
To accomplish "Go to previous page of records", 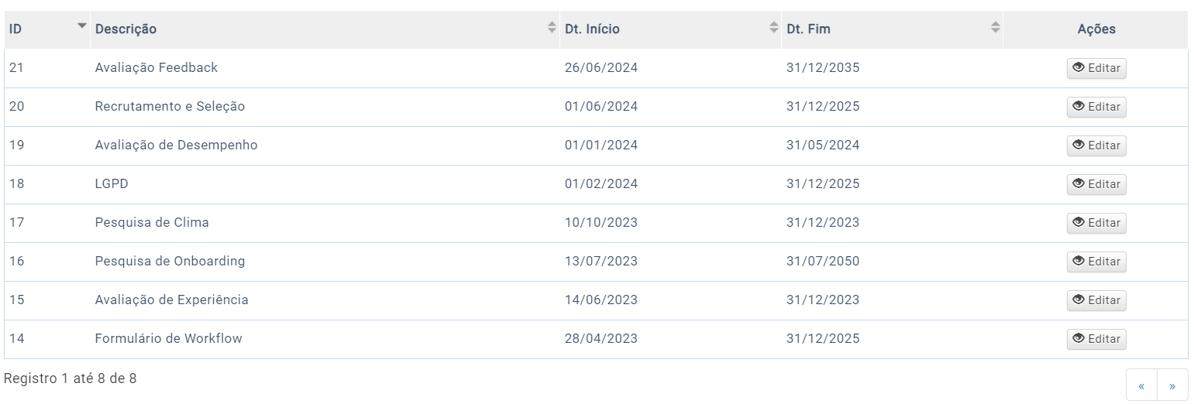I will [x=1141, y=385].
